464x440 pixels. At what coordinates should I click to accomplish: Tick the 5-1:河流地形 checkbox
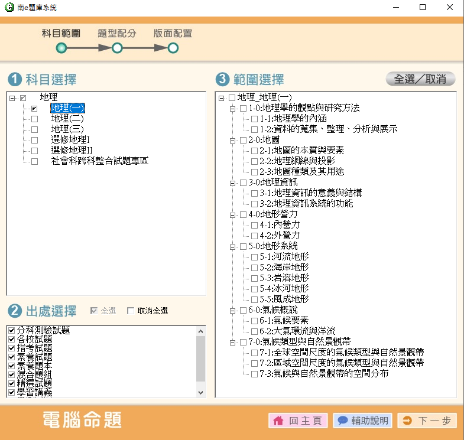tap(254, 257)
